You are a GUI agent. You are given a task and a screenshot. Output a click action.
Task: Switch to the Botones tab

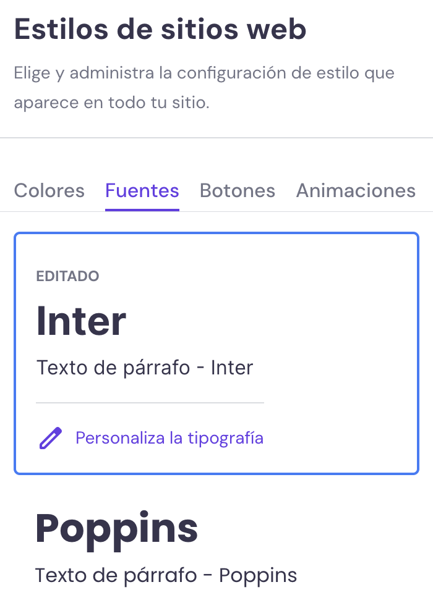[237, 191]
